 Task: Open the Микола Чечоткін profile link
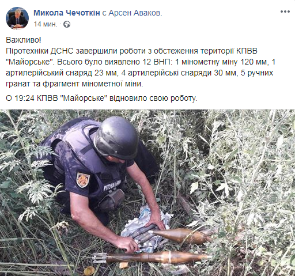tap(67, 13)
